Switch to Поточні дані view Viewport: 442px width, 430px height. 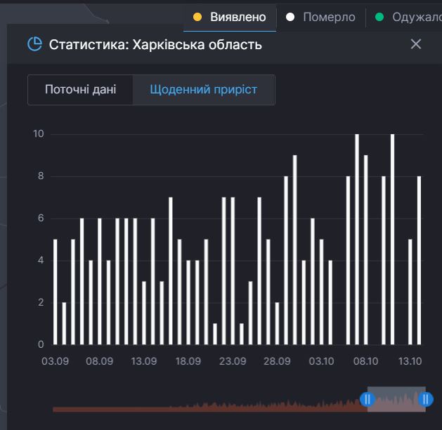(x=80, y=90)
